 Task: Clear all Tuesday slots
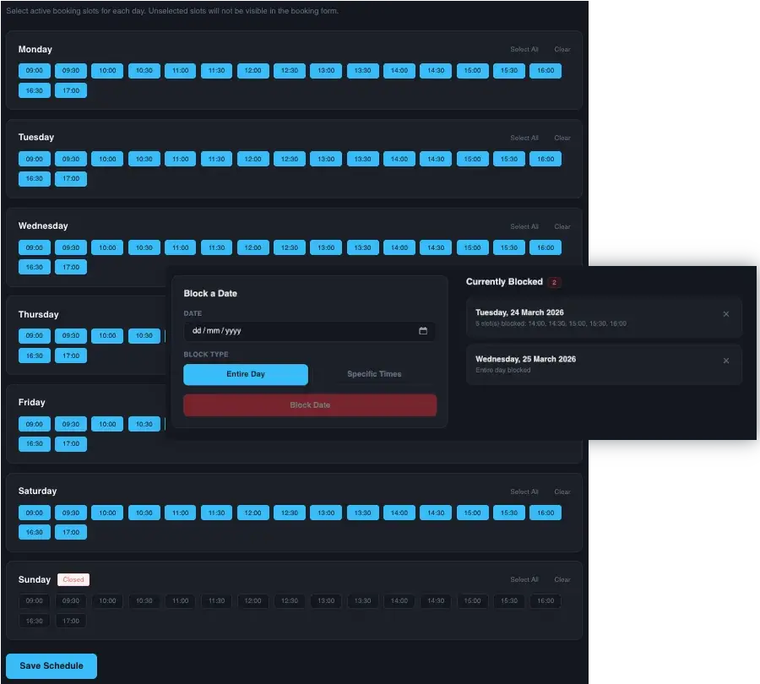(562, 138)
